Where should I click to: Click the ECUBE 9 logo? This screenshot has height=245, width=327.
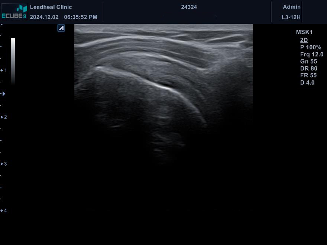(x=14, y=12)
